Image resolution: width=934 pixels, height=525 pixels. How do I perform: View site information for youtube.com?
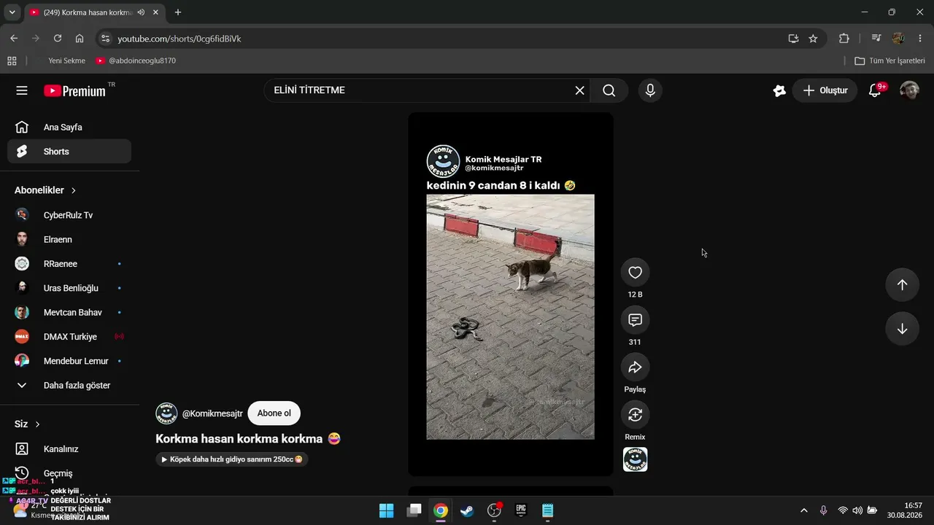coord(105,39)
